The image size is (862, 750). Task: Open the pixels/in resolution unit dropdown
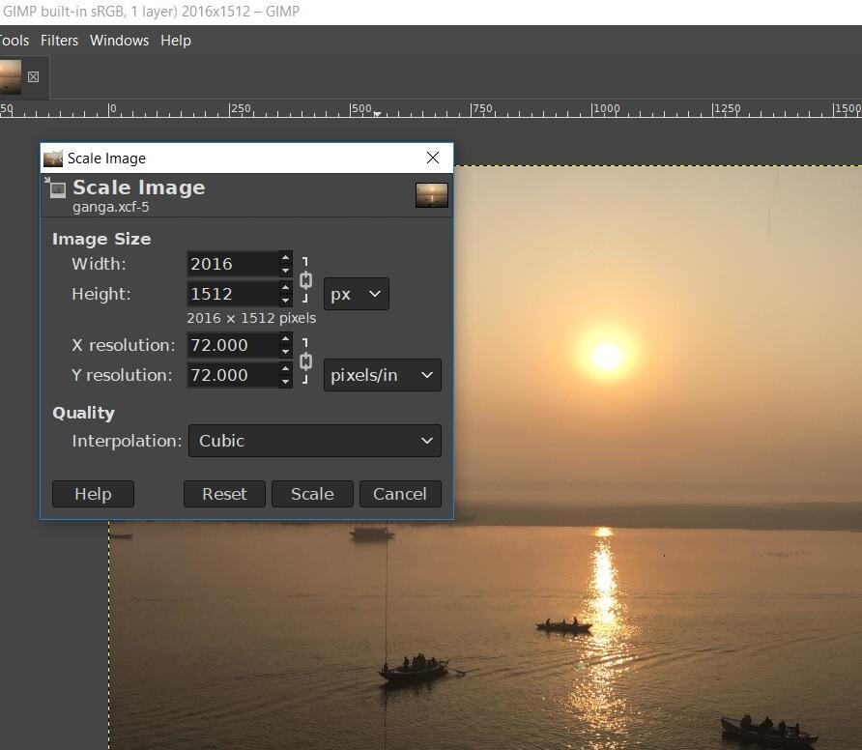coord(382,375)
